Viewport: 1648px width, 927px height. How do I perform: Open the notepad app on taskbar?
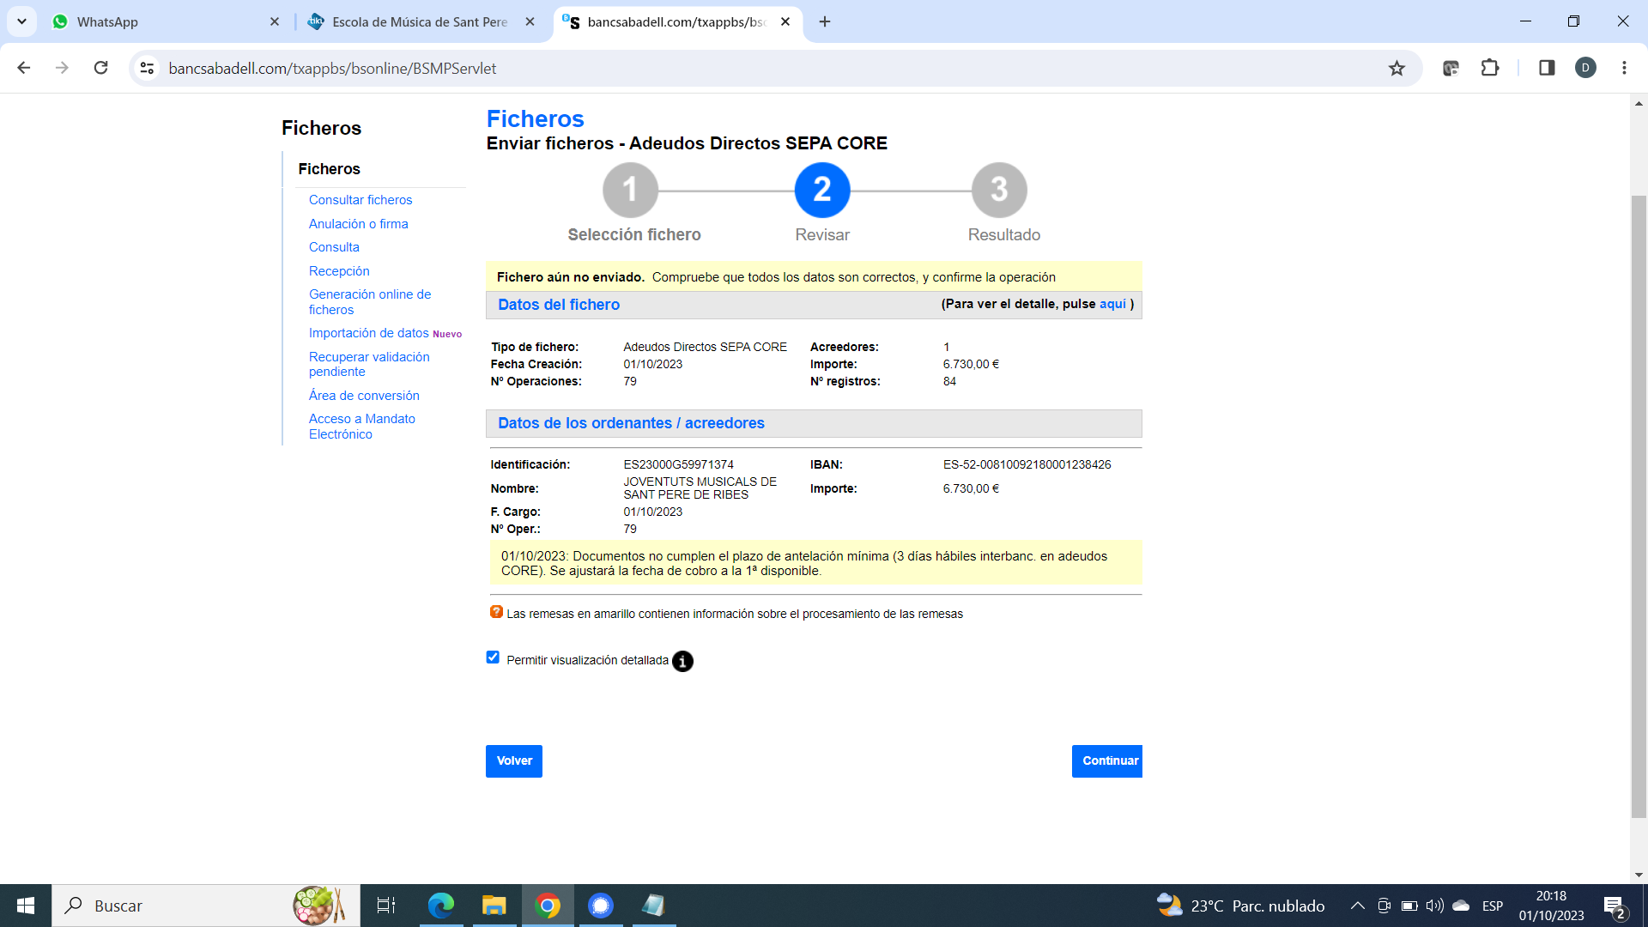coord(654,906)
